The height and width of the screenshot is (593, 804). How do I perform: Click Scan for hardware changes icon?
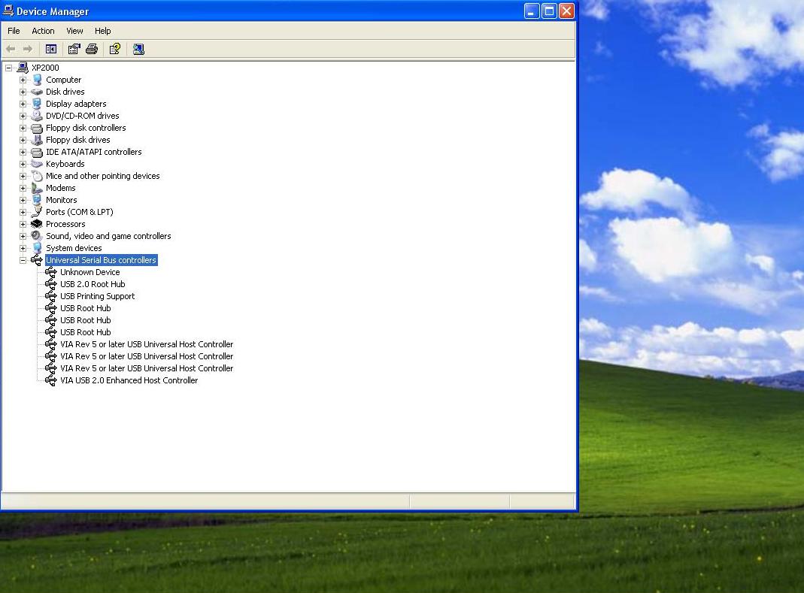[x=138, y=49]
